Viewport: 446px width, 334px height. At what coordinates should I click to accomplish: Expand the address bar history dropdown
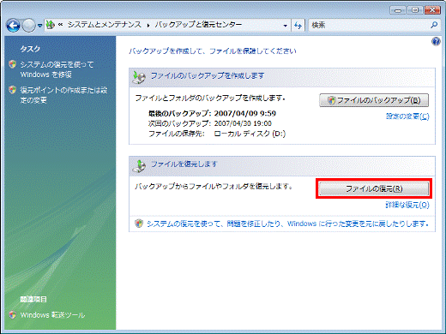[x=285, y=26]
